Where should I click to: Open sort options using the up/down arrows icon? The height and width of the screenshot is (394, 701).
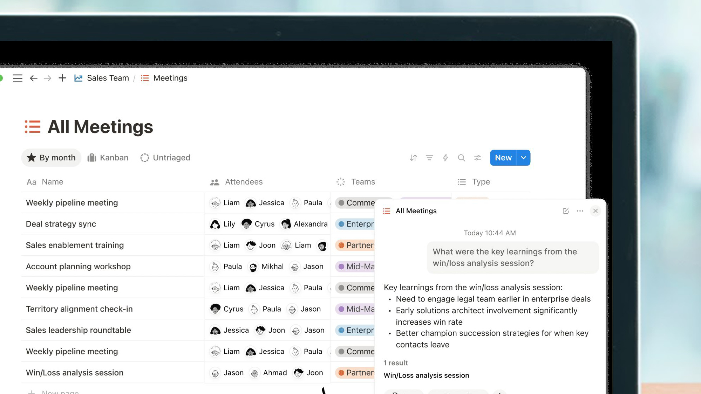413,158
